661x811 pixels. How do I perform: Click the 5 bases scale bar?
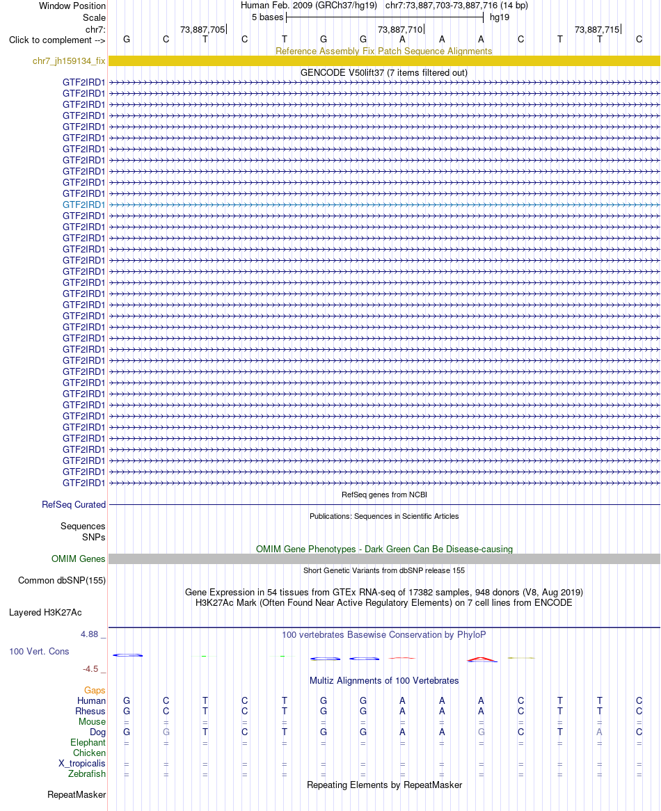tap(385, 17)
